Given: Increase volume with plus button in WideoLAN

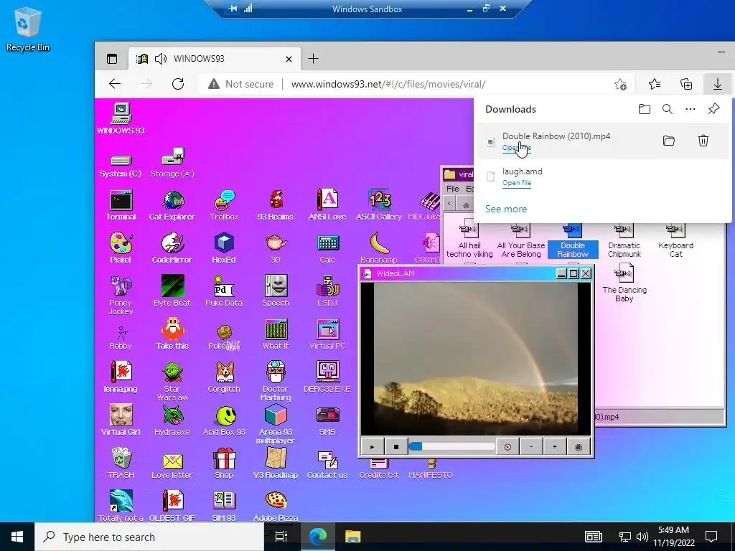Looking at the screenshot, I should [x=555, y=447].
